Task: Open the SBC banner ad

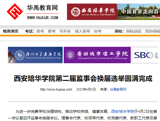Action: tap(145, 55)
